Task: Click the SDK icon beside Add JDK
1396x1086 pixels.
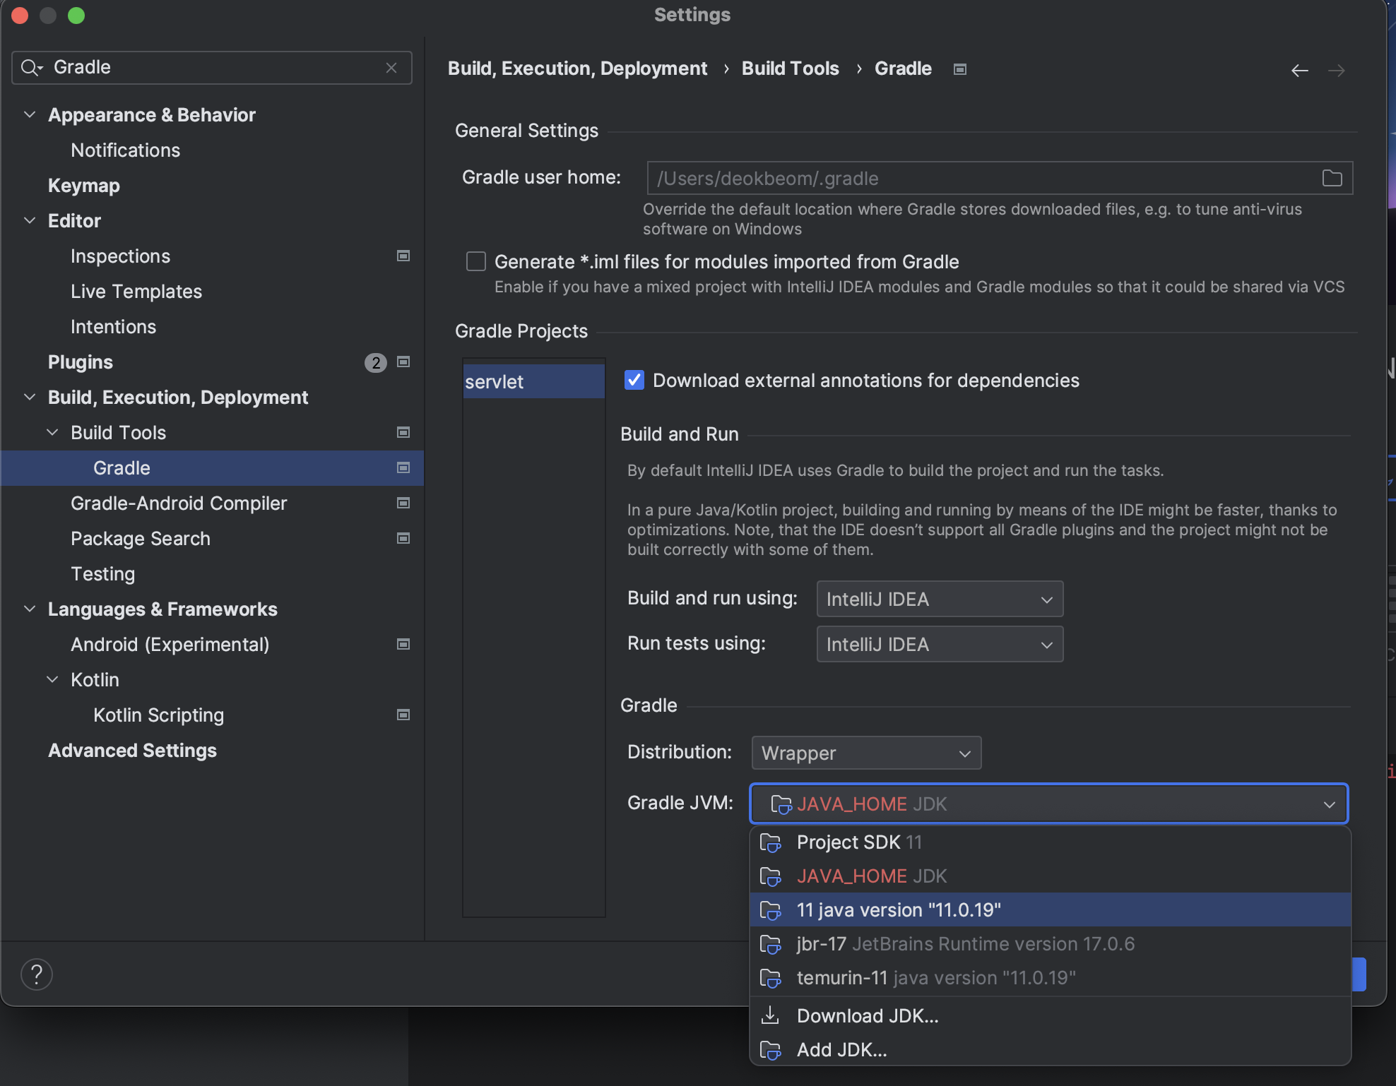Action: coord(771,1050)
